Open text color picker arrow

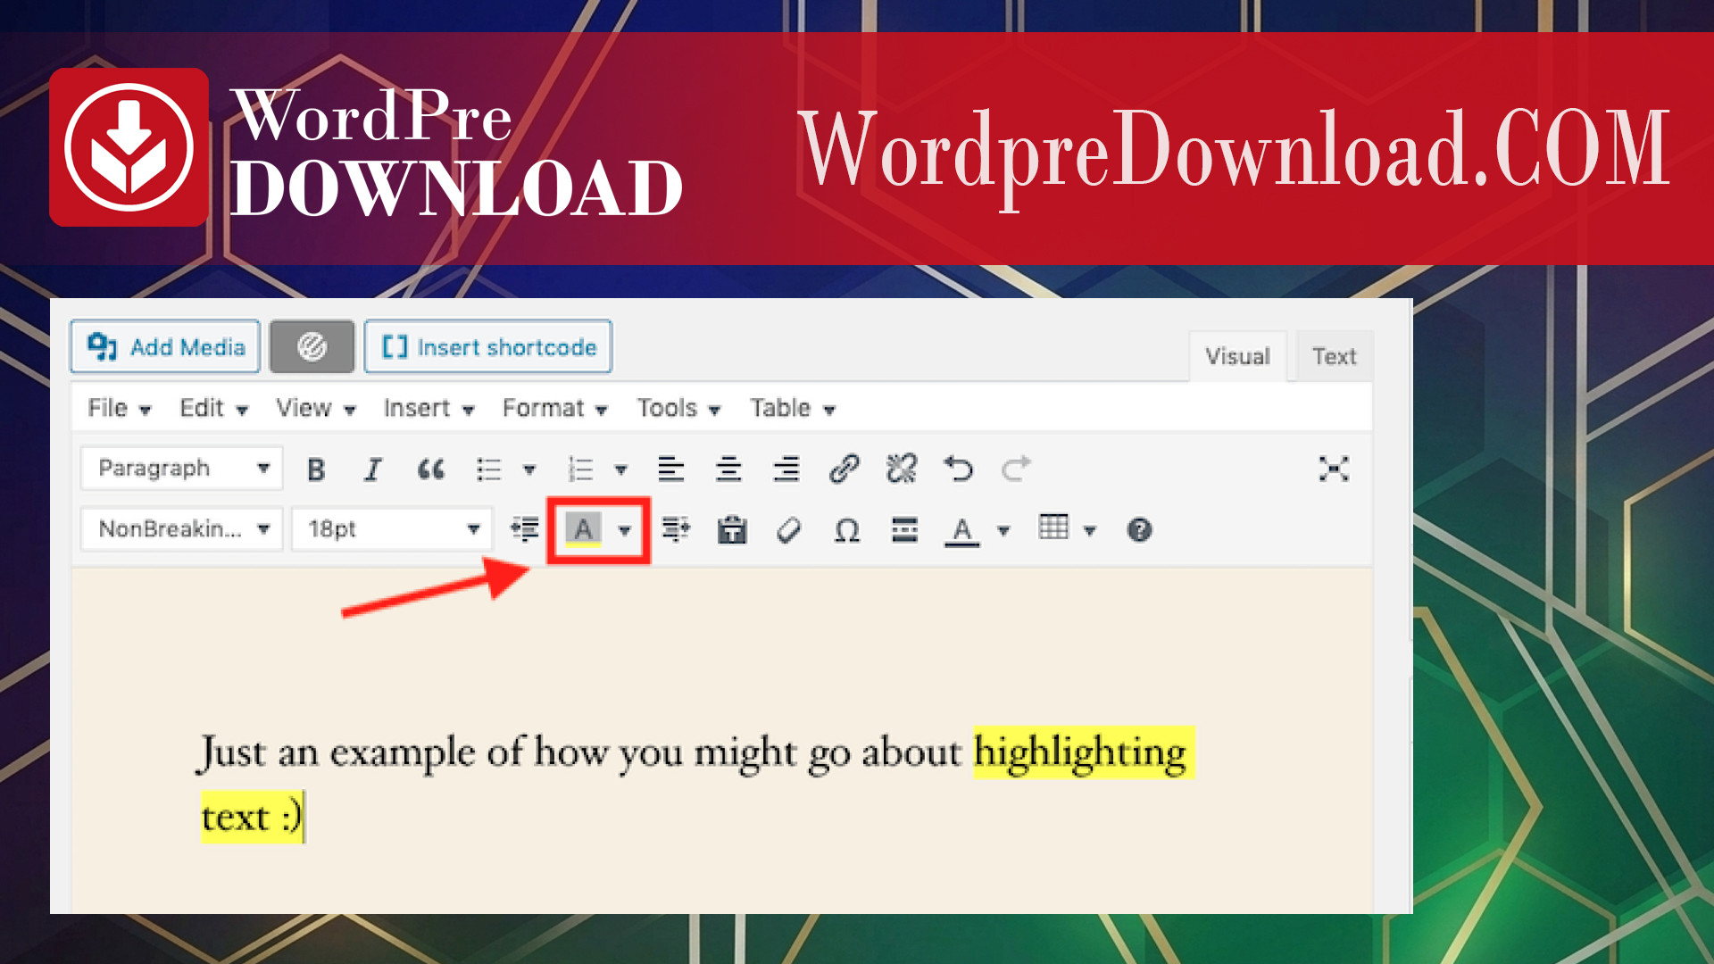click(1003, 530)
